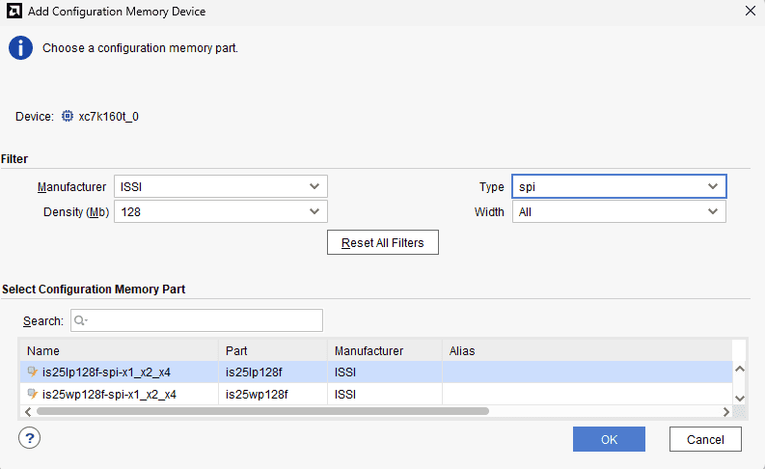Screen dimensions: 765x469
Task: Click in the Search input field
Action: pyautogui.click(x=203, y=320)
